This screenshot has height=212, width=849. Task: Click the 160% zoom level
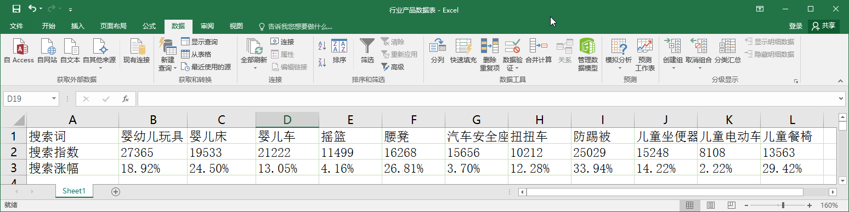829,205
